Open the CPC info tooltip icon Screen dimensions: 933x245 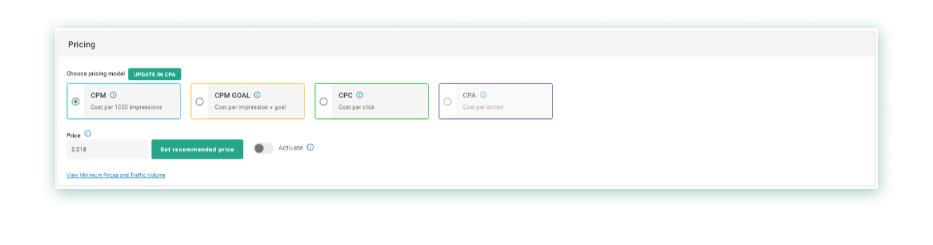[360, 95]
